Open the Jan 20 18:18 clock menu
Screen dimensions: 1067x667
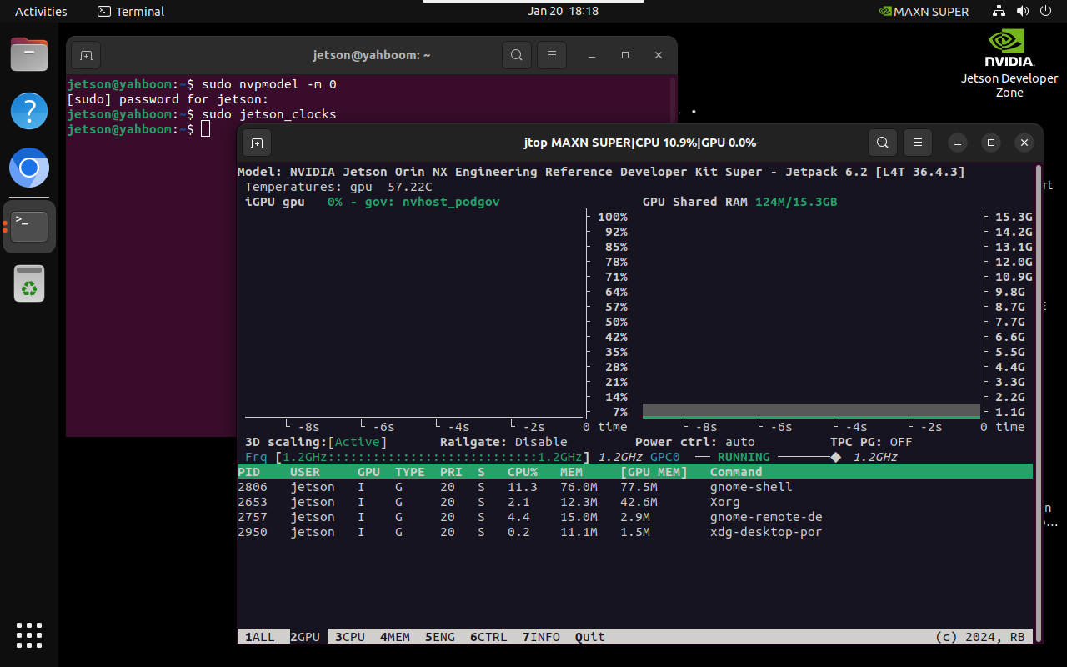point(564,12)
